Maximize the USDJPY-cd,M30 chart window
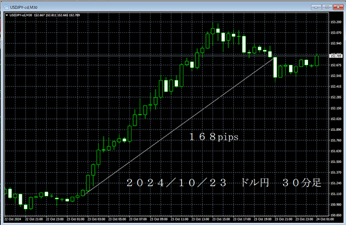Screen dimensions: 346x225 coord(327,7)
